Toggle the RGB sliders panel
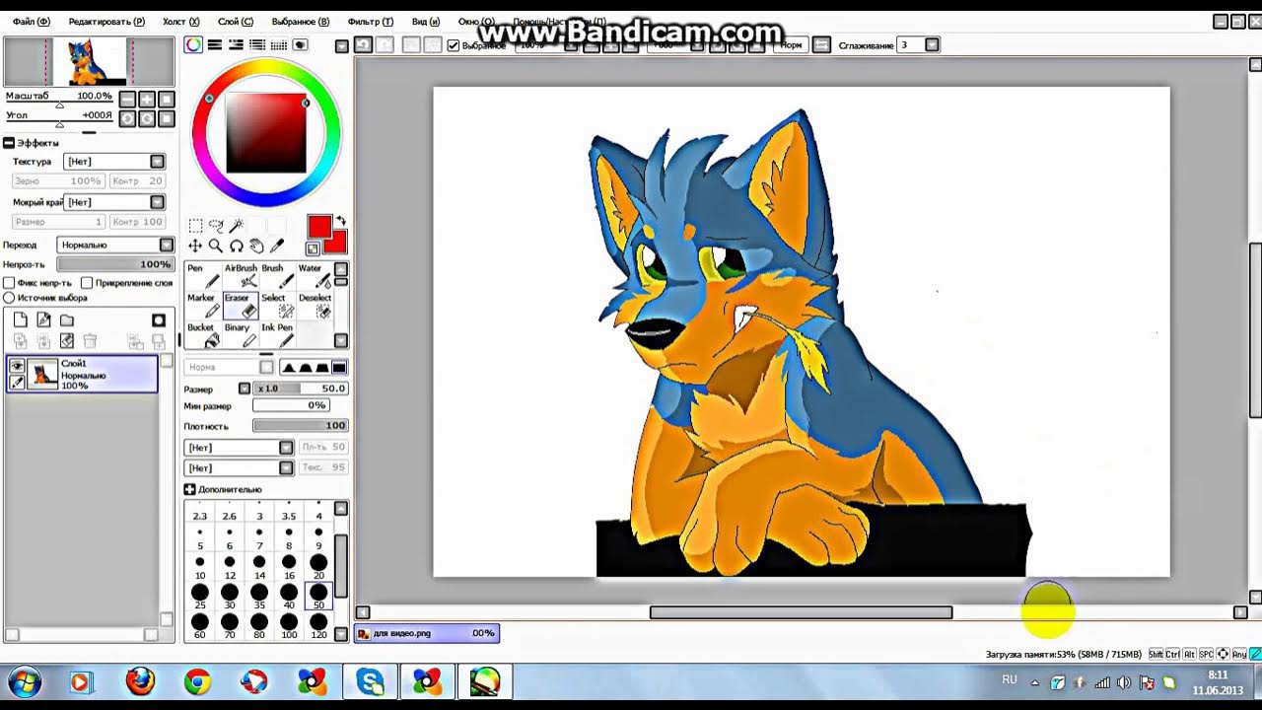Viewport: 1262px width, 710px height. tap(214, 45)
